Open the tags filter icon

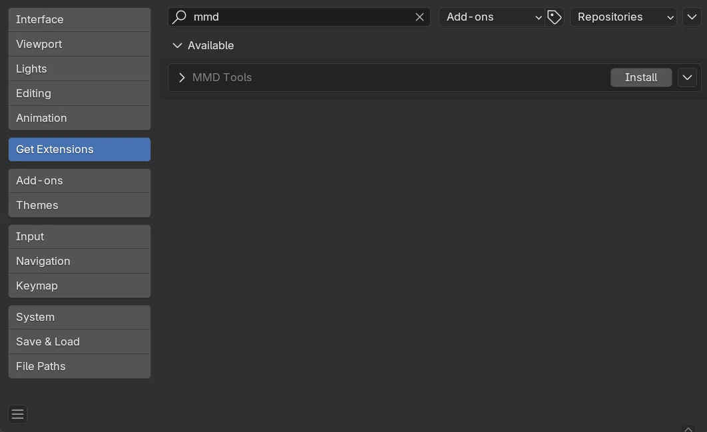click(x=554, y=17)
